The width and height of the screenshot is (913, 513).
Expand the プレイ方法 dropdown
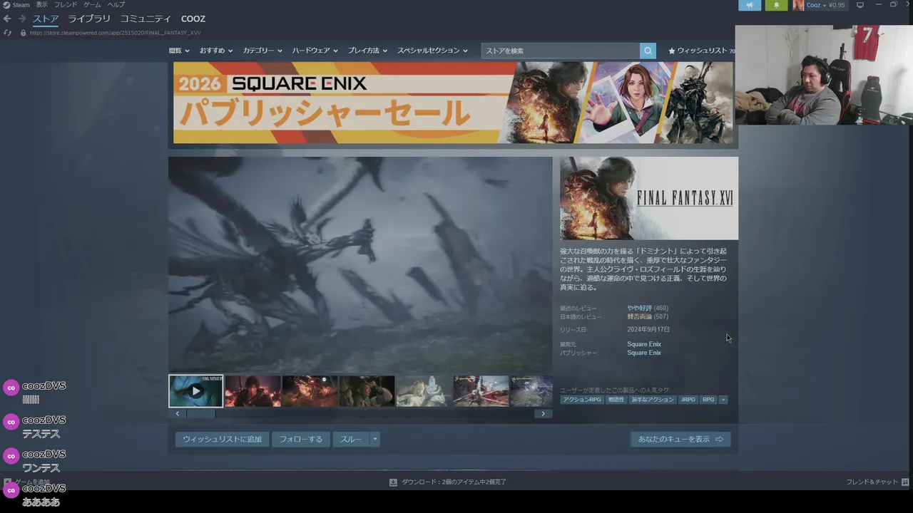click(x=367, y=51)
